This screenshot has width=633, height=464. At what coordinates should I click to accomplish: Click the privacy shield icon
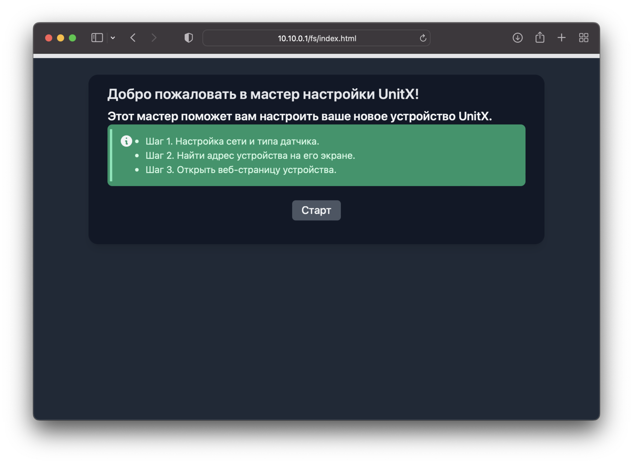click(188, 38)
